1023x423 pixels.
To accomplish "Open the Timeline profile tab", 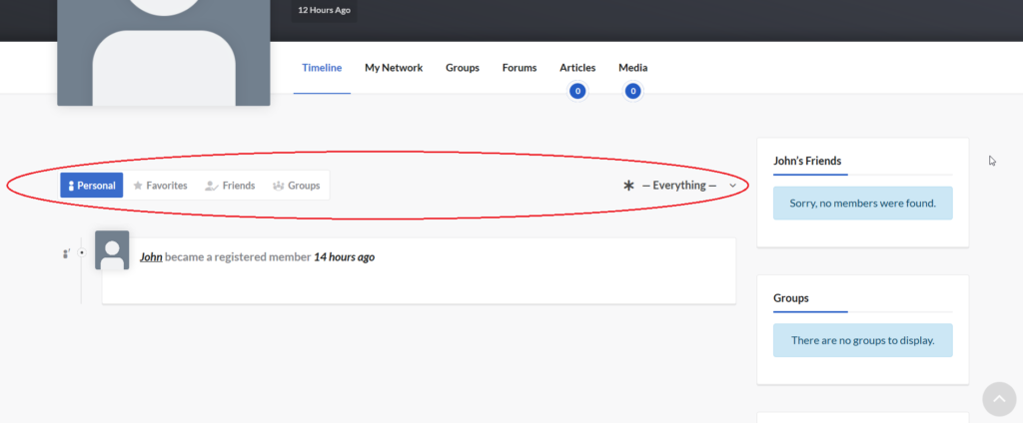I will [322, 68].
